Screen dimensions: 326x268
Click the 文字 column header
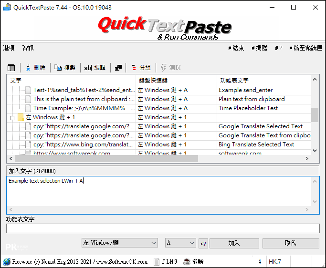click(71, 80)
